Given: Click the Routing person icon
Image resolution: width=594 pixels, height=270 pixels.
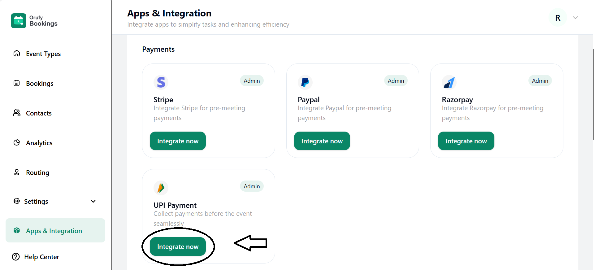Looking at the screenshot, I should pyautogui.click(x=17, y=172).
